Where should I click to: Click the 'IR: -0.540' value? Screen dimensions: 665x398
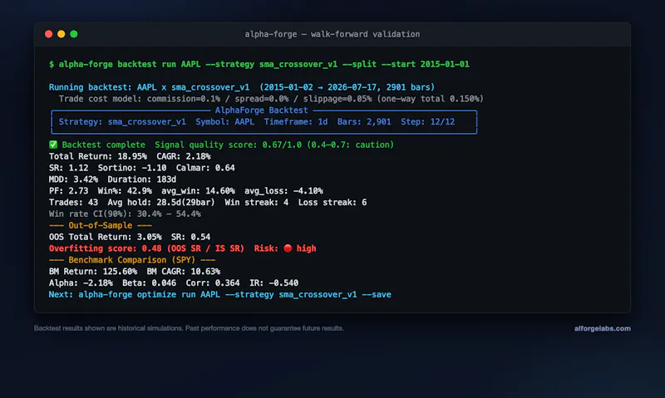(x=273, y=283)
